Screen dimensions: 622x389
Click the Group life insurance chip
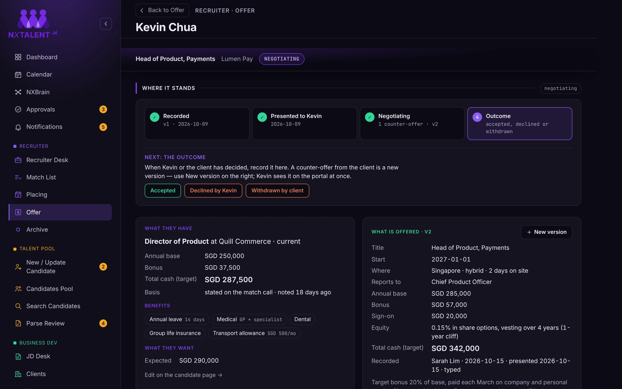pos(175,333)
